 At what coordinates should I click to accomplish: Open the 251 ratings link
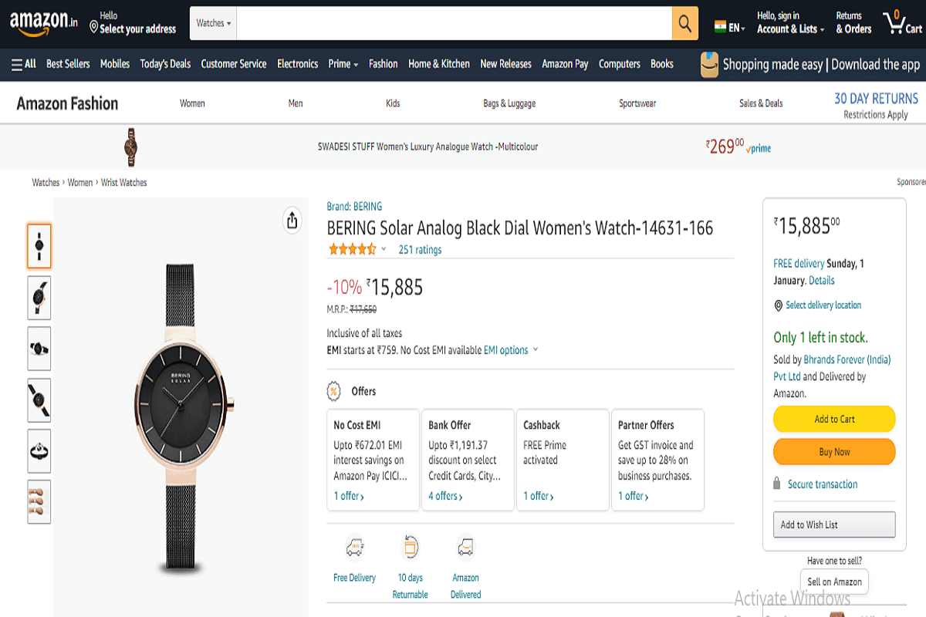[x=420, y=248]
